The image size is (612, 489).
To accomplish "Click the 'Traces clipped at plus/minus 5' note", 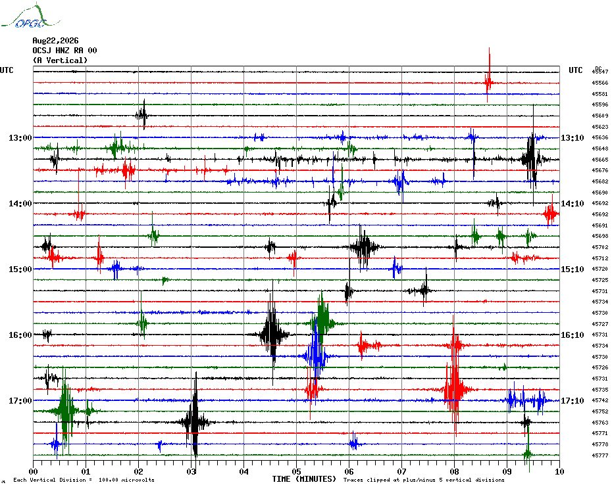I will tap(424, 480).
